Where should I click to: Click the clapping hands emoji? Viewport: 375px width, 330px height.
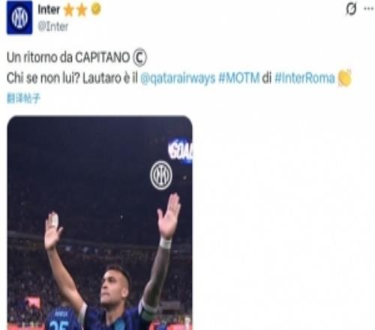tap(344, 78)
